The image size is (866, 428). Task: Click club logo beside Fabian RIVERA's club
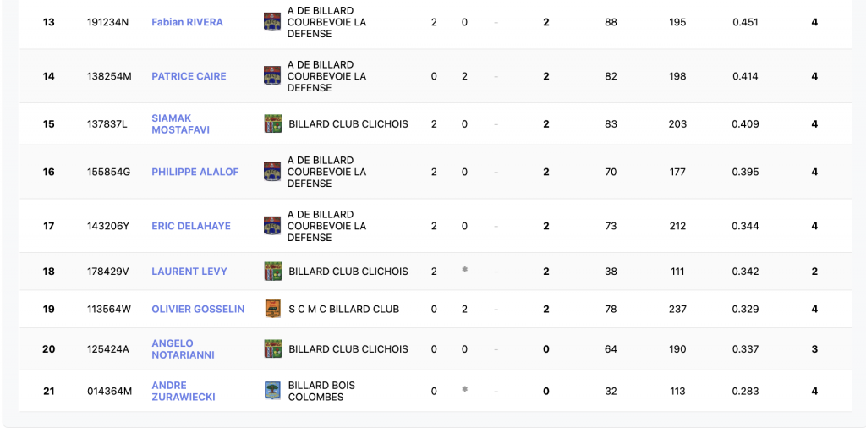[x=272, y=22]
